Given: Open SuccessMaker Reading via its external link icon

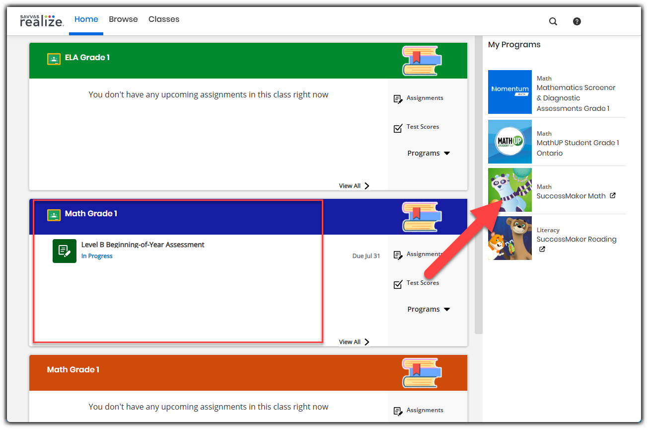Looking at the screenshot, I should pos(542,249).
